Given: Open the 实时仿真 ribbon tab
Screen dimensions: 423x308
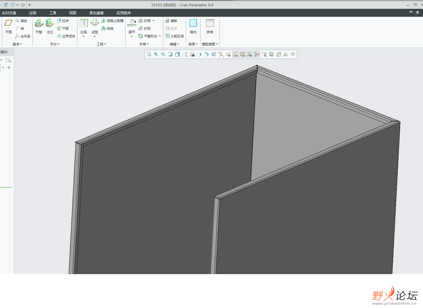Looking at the screenshot, I should click(9, 13).
